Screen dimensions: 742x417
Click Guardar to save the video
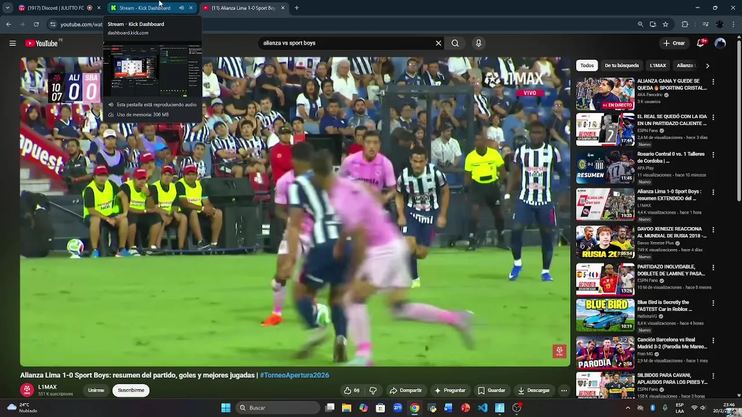point(492,390)
